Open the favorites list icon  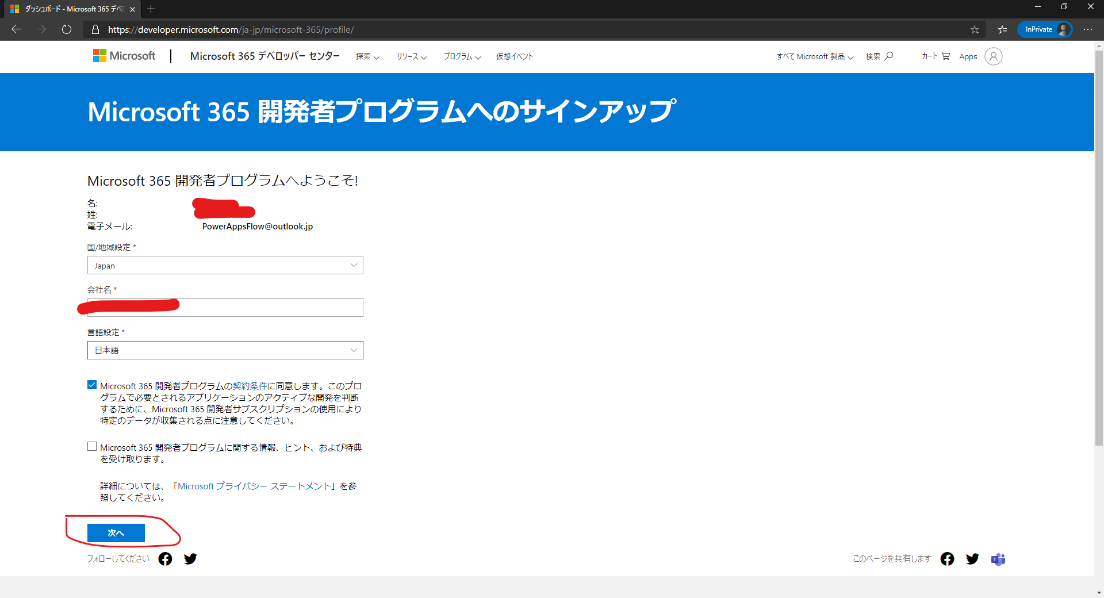[1002, 29]
